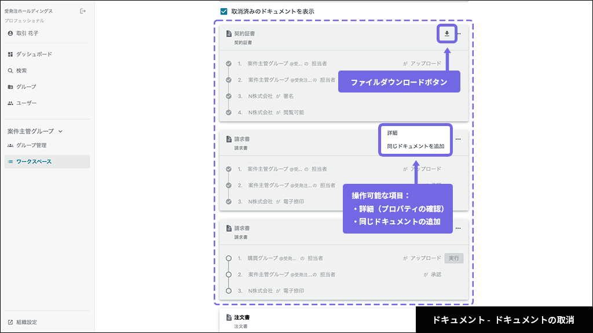Image resolution: width=593 pixels, height=333 pixels.
Task: Click the ワークスペース list icon
Action: click(x=10, y=162)
